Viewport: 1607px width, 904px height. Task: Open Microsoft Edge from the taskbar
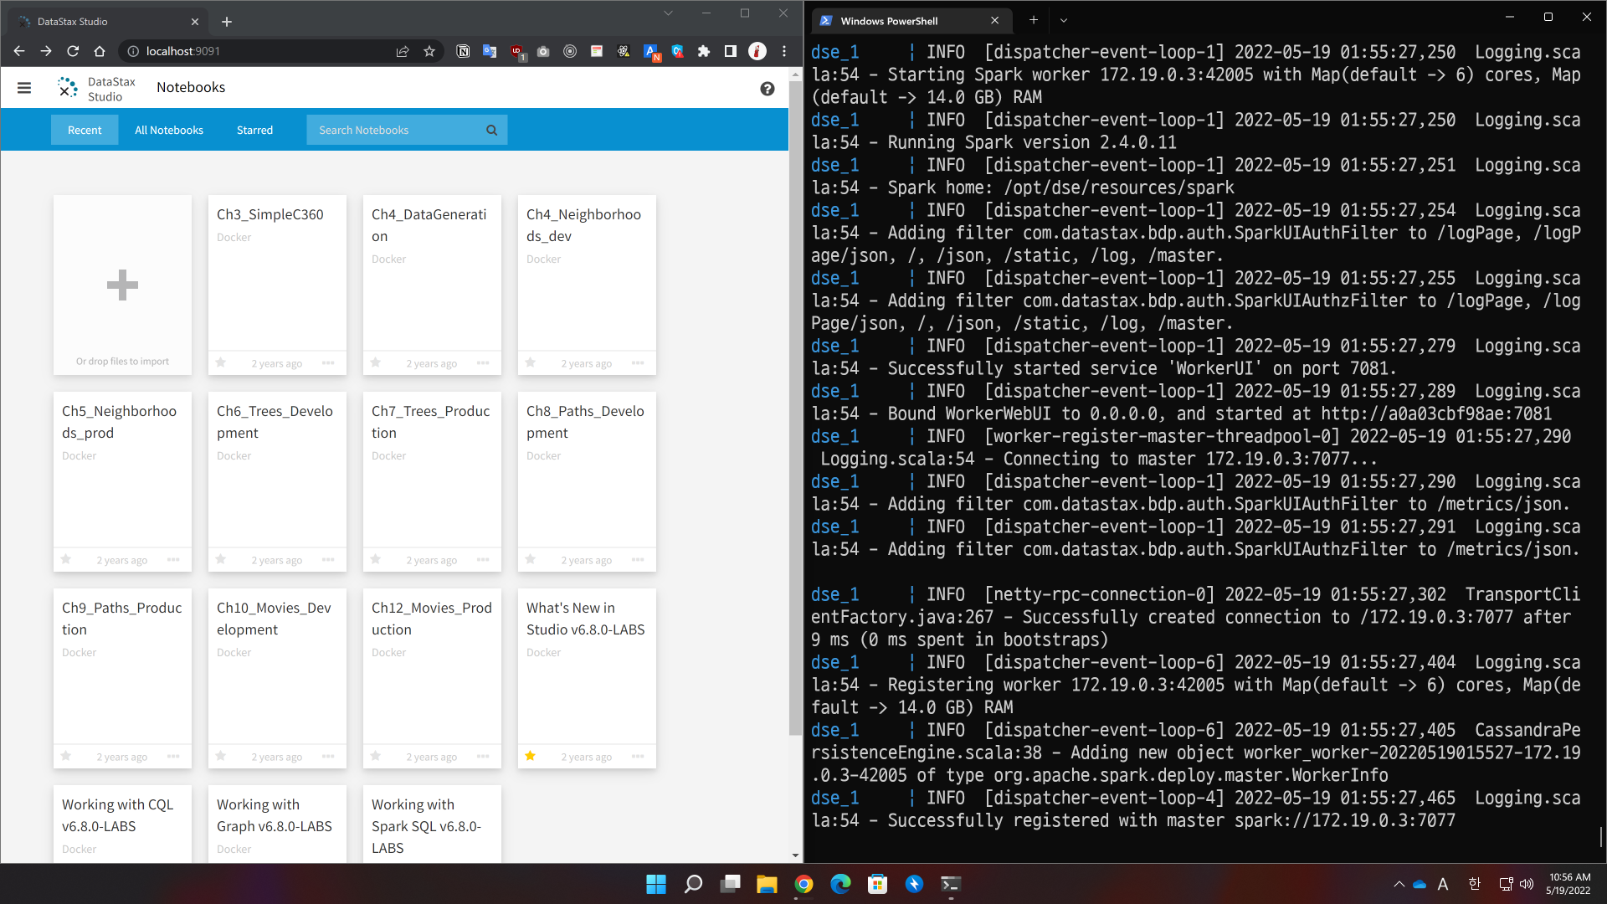[x=840, y=884]
